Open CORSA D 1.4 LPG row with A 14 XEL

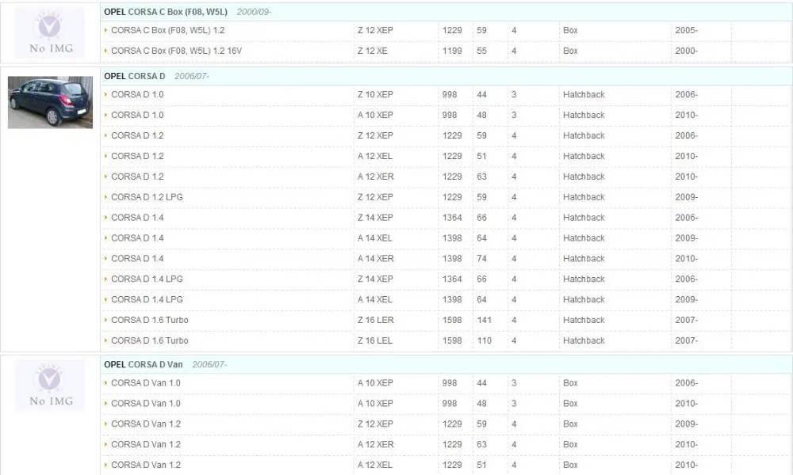pyautogui.click(x=147, y=299)
